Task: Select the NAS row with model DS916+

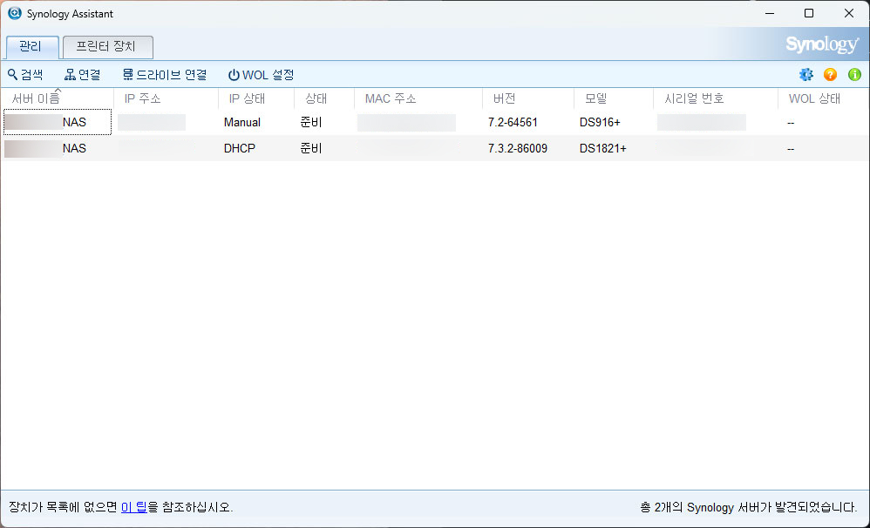Action: (435, 122)
